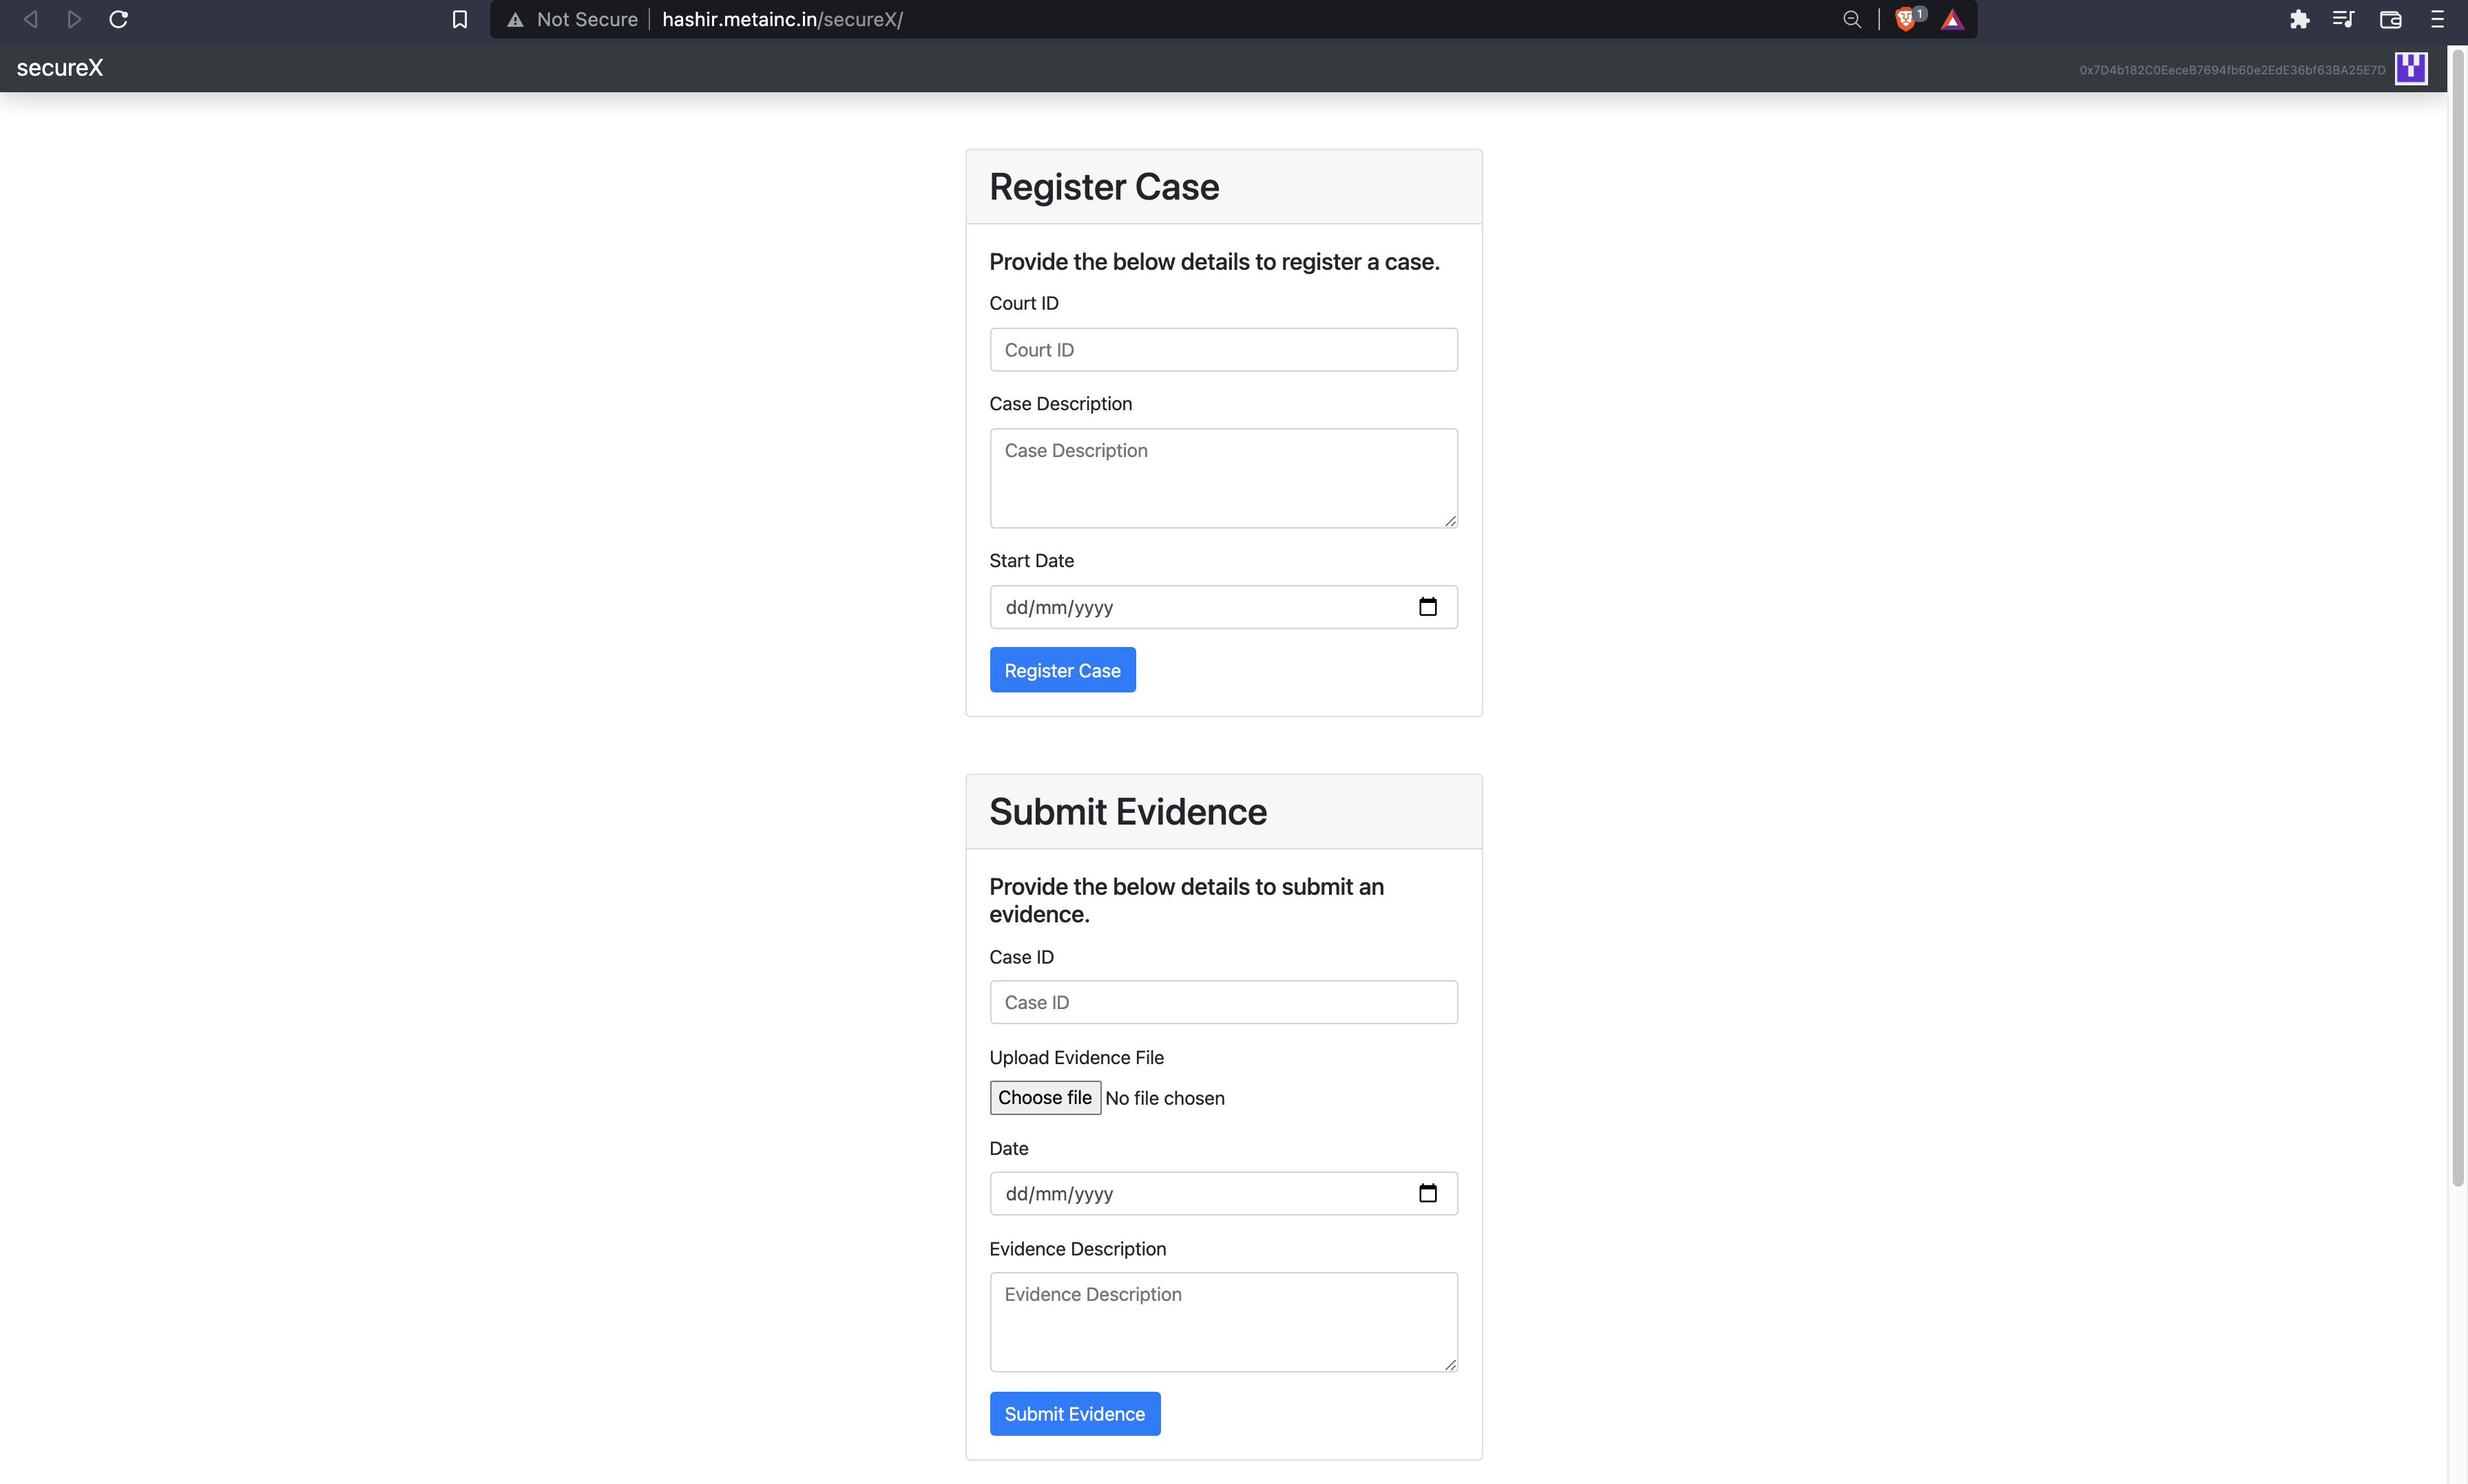Click the browser reload icon
This screenshot has height=1484, width=2468.
coord(118,19)
